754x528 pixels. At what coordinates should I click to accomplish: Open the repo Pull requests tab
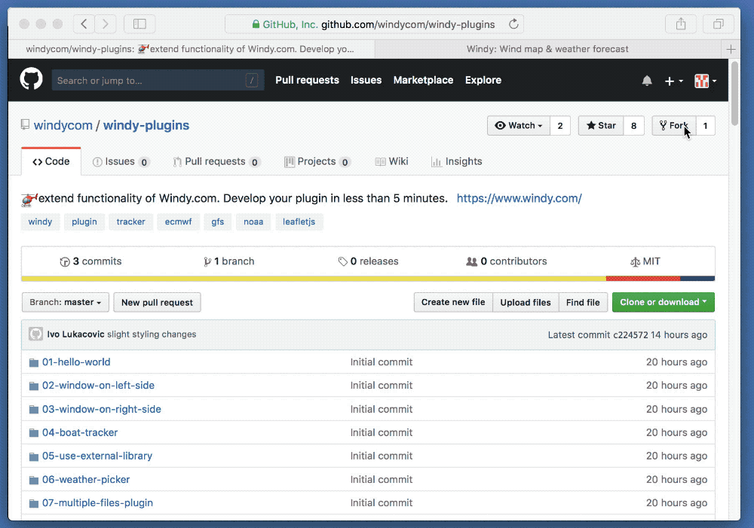point(216,161)
